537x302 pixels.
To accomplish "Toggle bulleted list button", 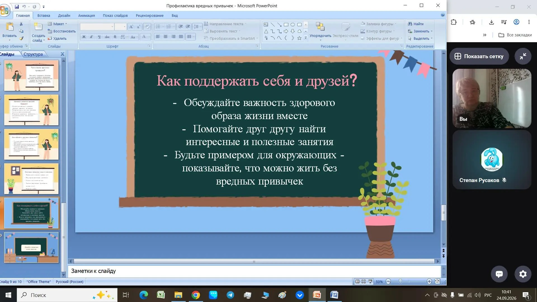I will (158, 27).
